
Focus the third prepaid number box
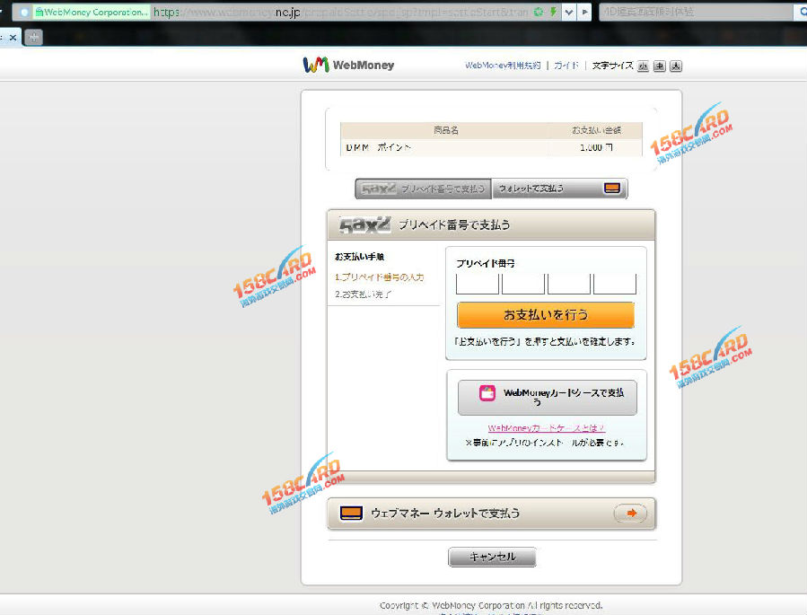pos(569,284)
